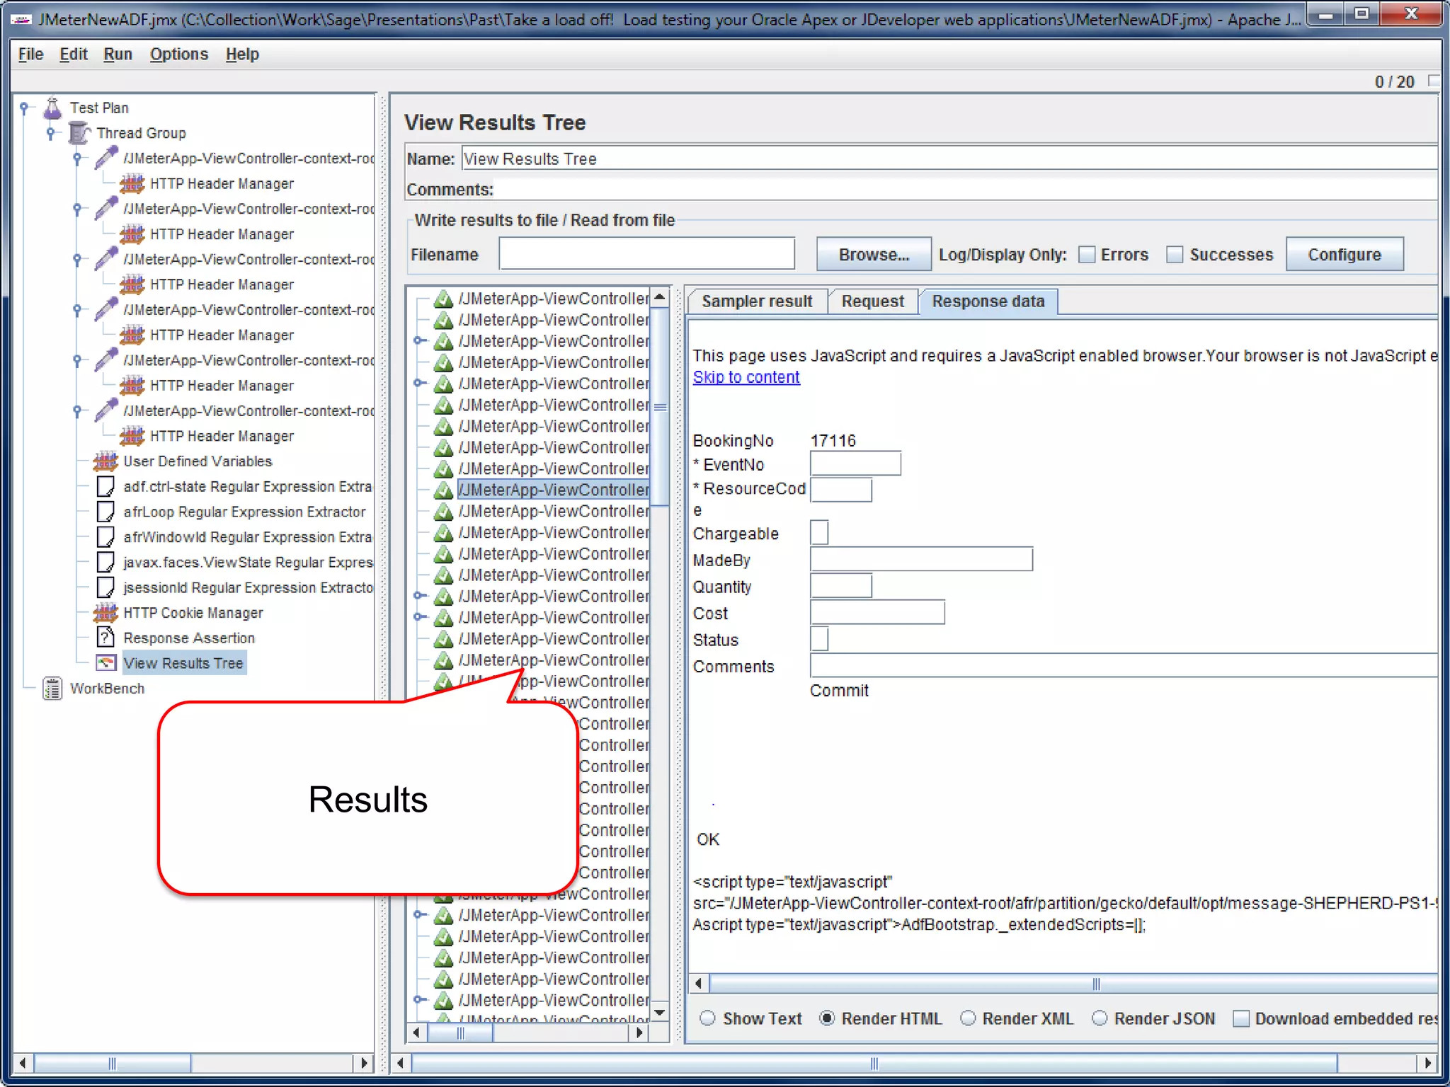Enable the Successes checkbox
This screenshot has width=1450, height=1087.
pyautogui.click(x=1175, y=255)
